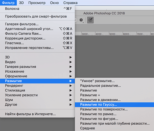Open Фильтр Camera Raw...
Screen dimensions: 154x131
click(x=37, y=33)
